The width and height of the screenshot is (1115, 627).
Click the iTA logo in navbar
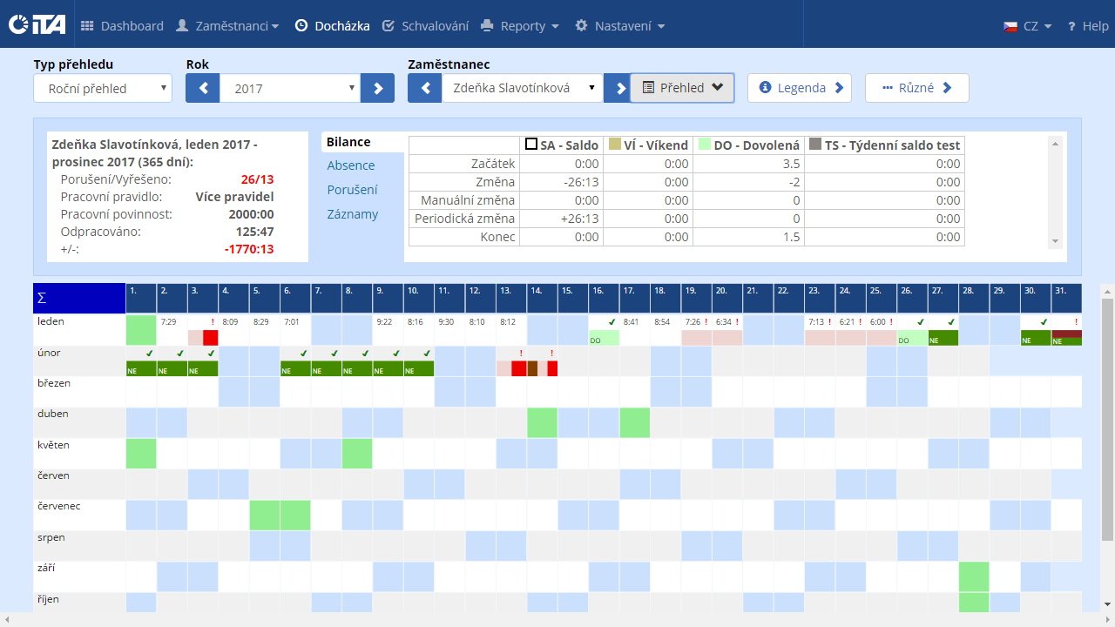[x=37, y=25]
